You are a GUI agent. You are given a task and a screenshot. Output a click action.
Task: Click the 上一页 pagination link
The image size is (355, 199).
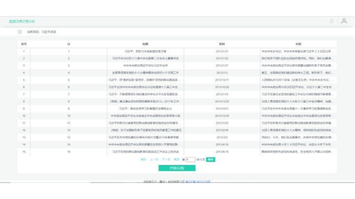click(154, 160)
